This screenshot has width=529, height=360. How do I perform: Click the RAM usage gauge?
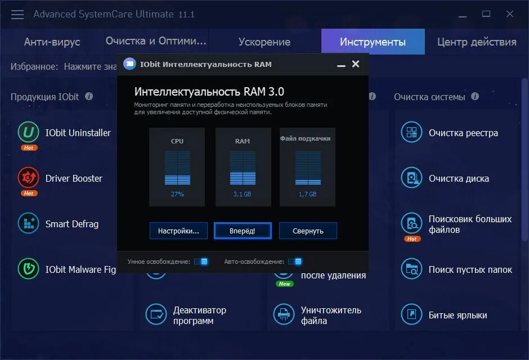click(243, 167)
